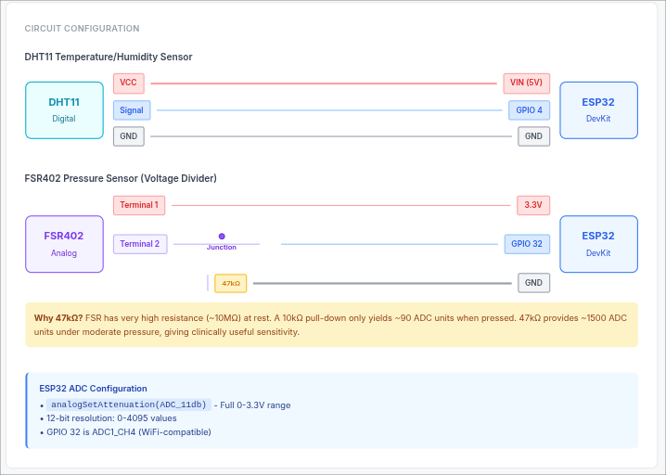Click the 3.3V pin label
Screen dimensions: 666x475
point(533,205)
